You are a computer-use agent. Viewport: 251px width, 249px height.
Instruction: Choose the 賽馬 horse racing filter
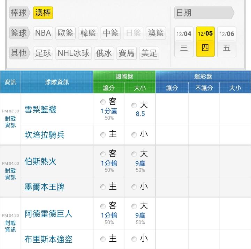pos(127,53)
